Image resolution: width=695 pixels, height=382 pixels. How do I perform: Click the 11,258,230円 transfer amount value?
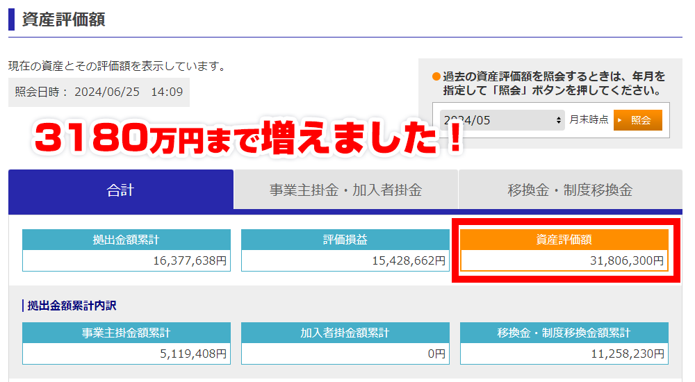[x=628, y=354]
